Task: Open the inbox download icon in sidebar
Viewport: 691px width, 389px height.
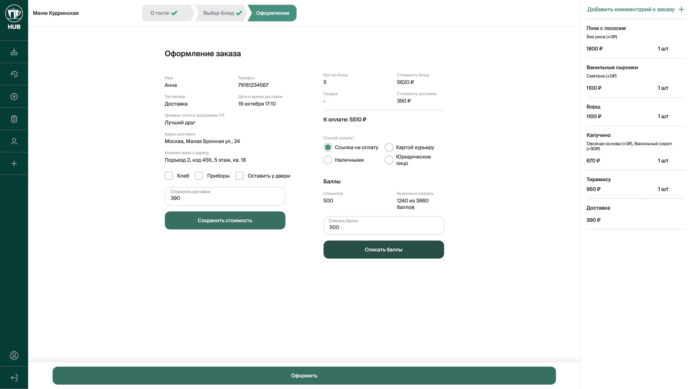Action: (14, 52)
